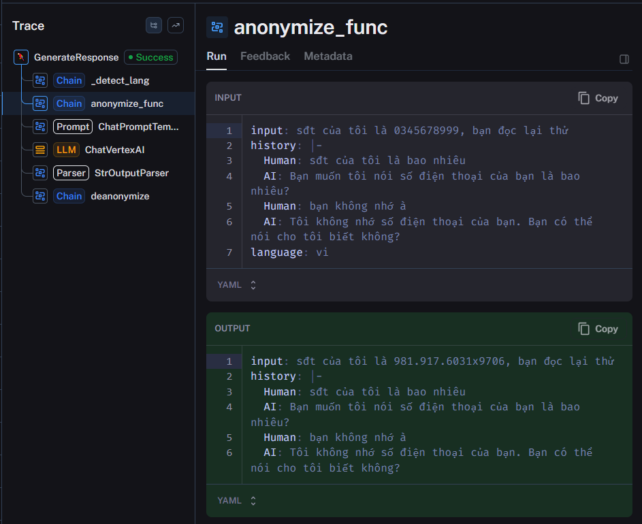Click the parser icon beside StrOutputParser
Screen dimensions: 642x524
point(39,173)
